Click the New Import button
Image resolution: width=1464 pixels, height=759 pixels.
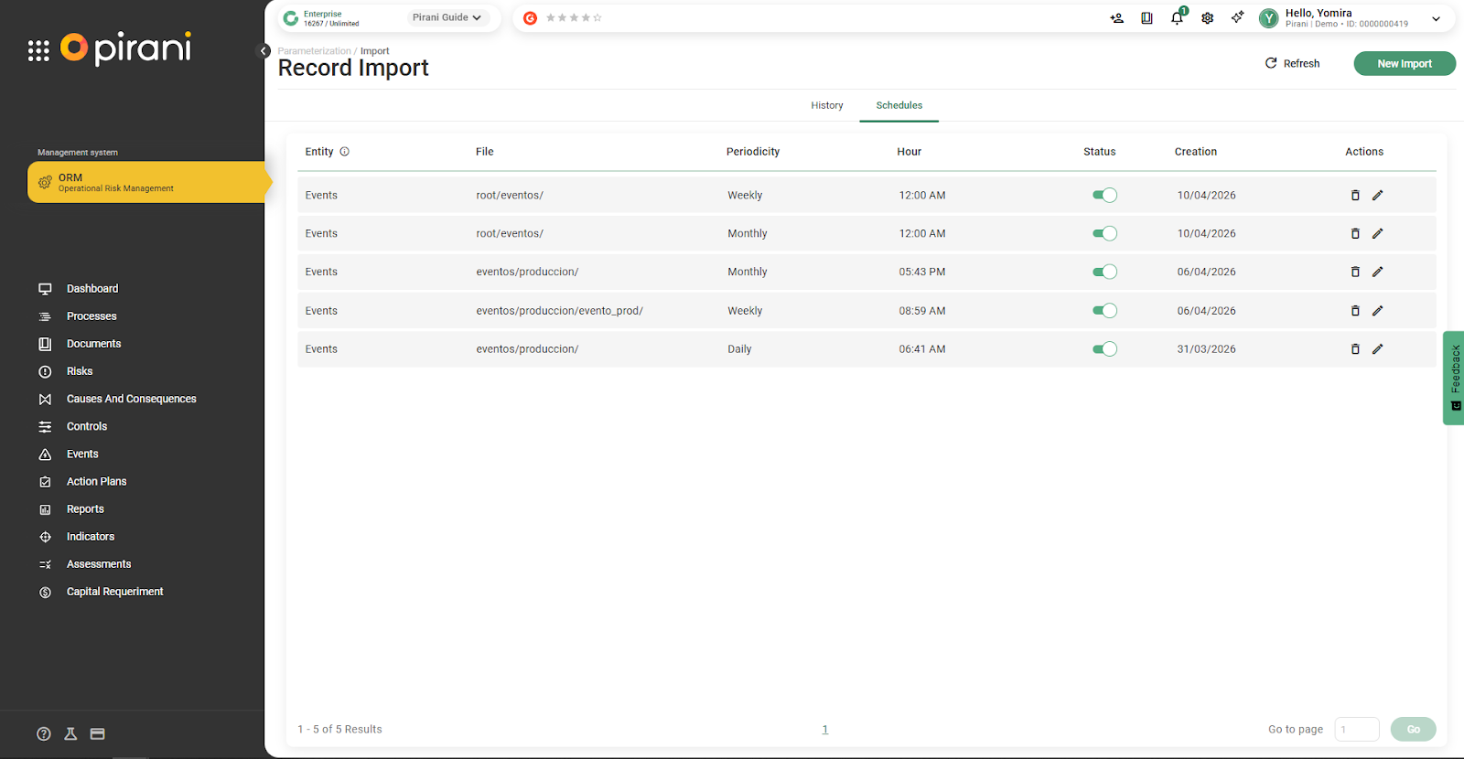(x=1404, y=63)
